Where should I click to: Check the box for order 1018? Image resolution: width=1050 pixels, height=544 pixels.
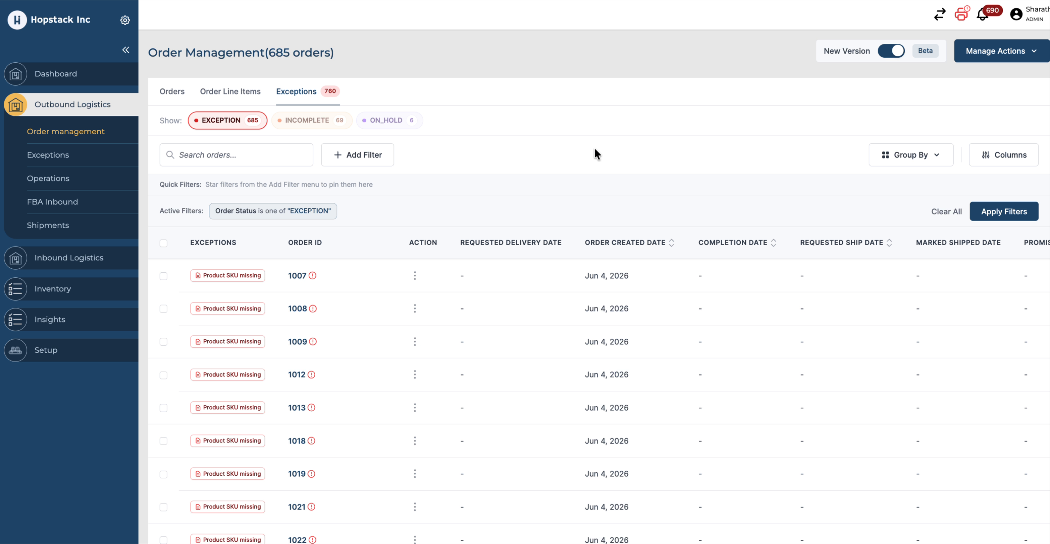(x=163, y=441)
